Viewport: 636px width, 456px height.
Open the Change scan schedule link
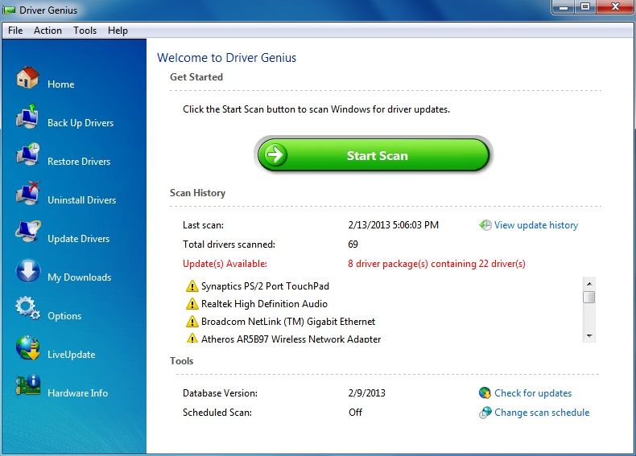point(542,413)
